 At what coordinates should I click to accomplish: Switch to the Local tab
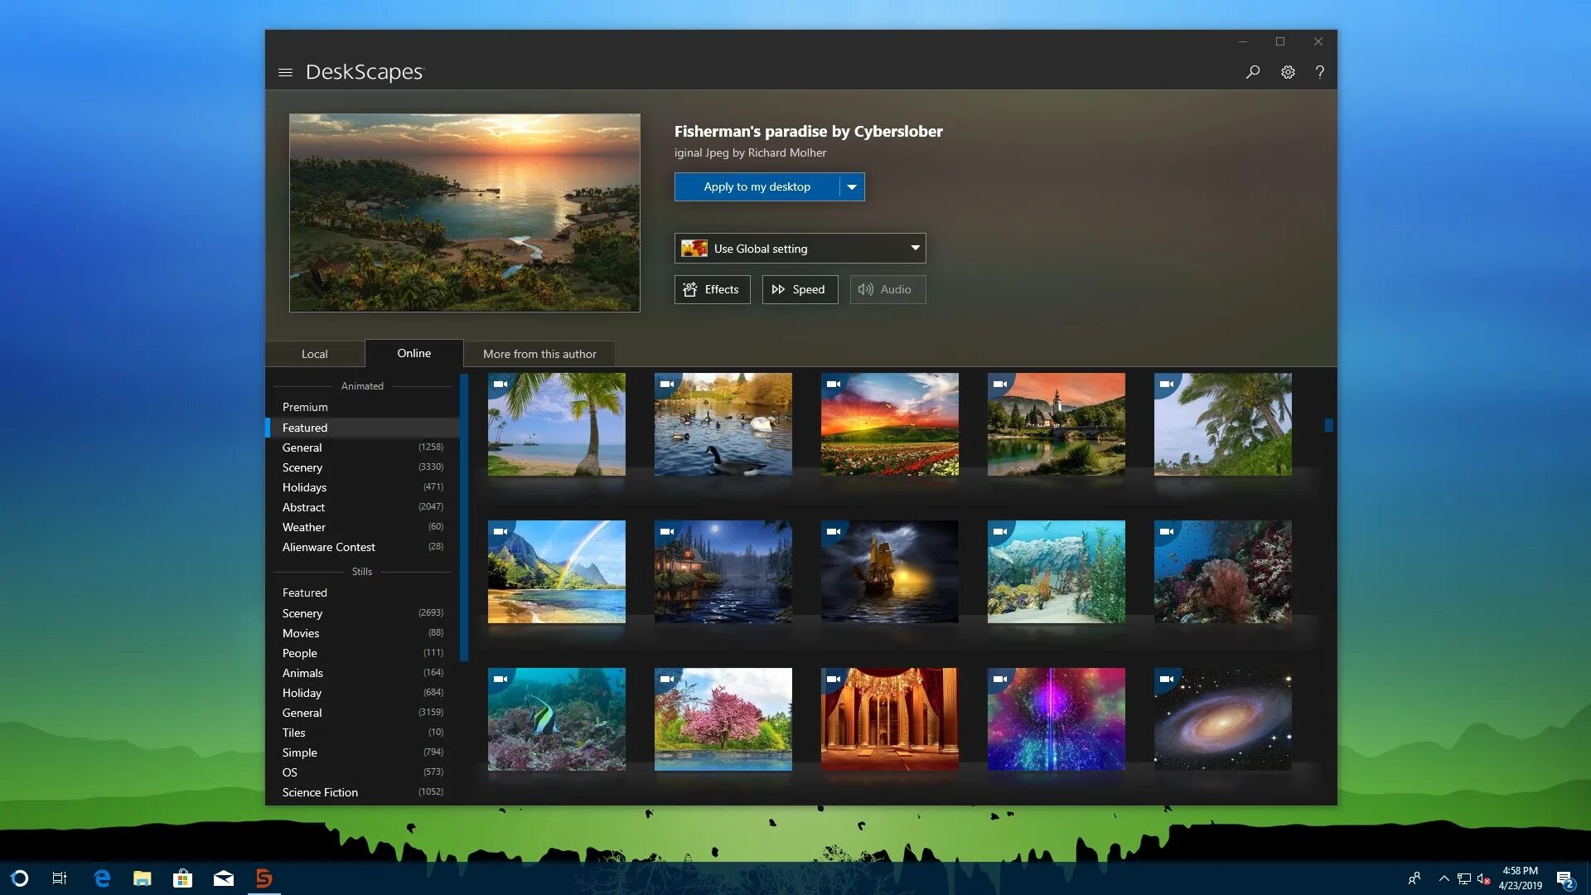click(315, 353)
